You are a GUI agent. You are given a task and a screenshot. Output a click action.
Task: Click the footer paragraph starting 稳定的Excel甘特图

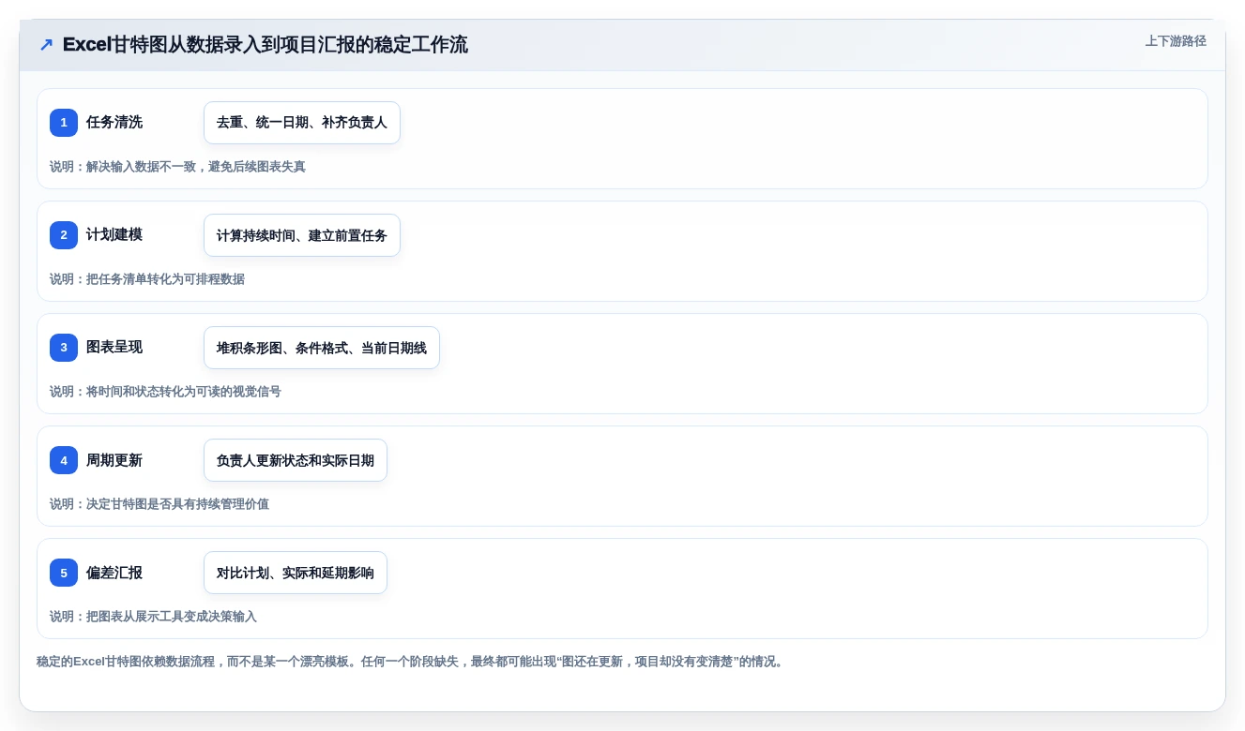(411, 662)
